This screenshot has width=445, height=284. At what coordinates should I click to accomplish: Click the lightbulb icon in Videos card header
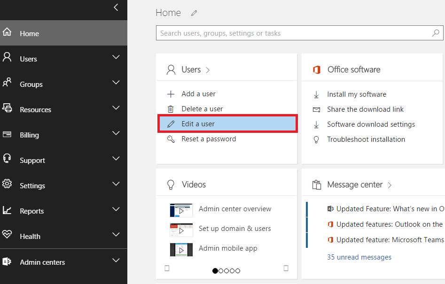(x=171, y=185)
